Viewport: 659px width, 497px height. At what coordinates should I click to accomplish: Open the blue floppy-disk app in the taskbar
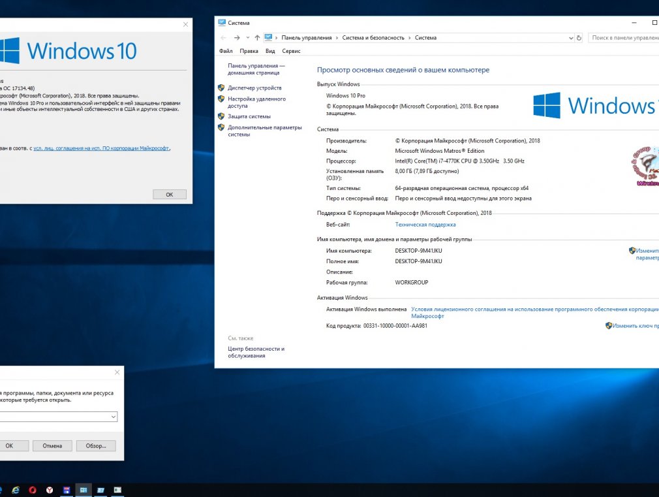point(67,490)
